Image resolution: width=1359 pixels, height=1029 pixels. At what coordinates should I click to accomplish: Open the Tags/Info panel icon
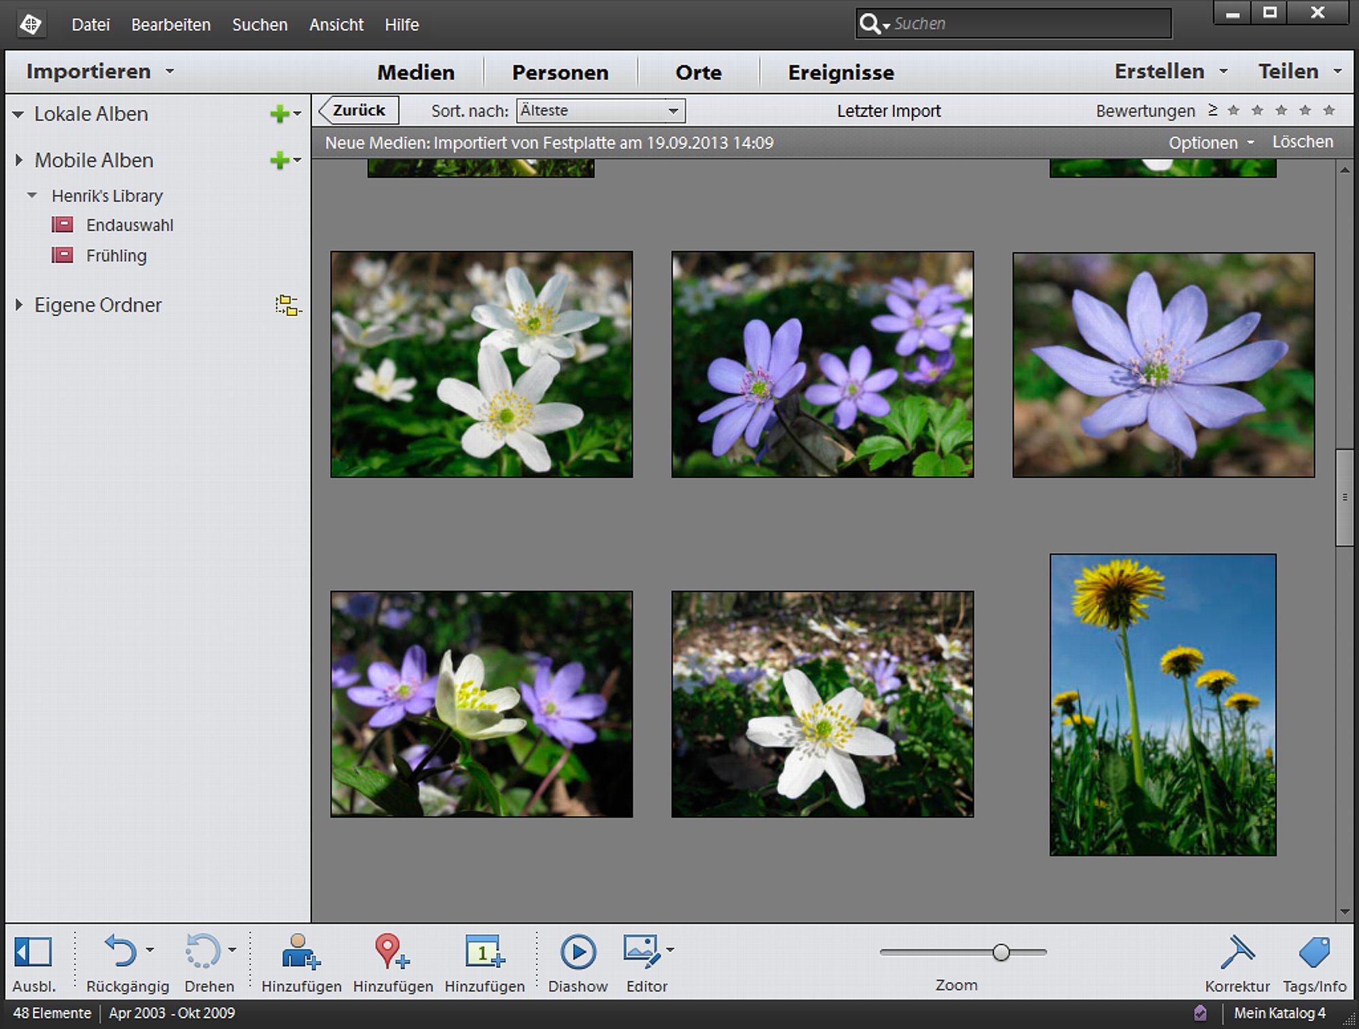1314,952
